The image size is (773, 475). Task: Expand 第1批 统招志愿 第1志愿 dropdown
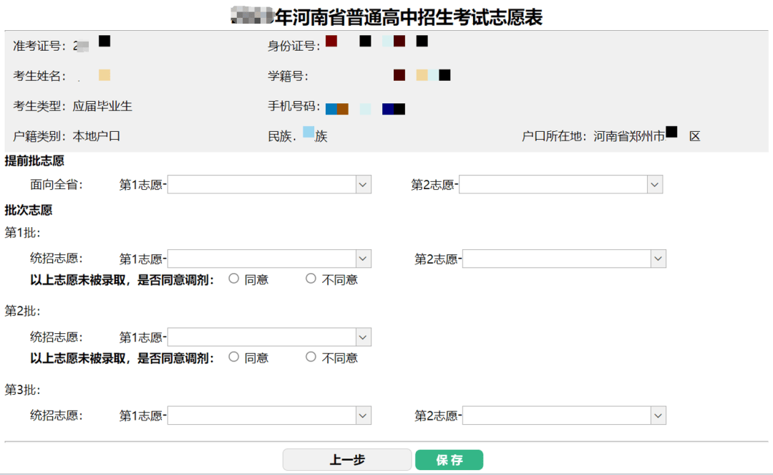tap(269, 259)
